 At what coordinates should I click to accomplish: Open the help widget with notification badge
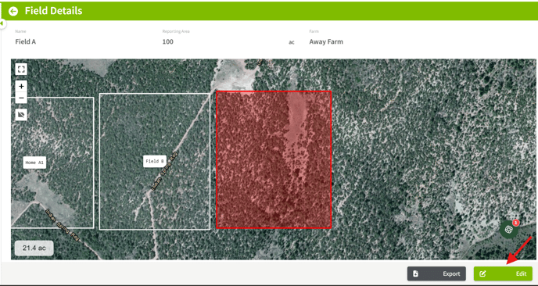pos(509,230)
